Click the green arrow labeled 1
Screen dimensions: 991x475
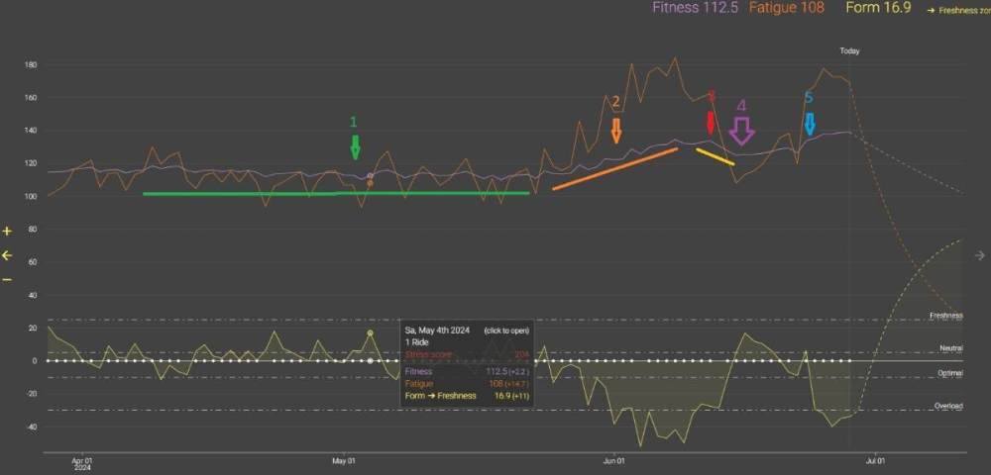click(x=355, y=146)
